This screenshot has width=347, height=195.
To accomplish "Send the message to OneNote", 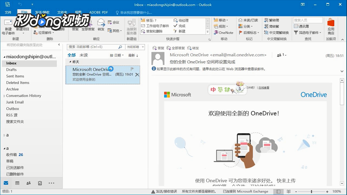I will coord(224,32).
